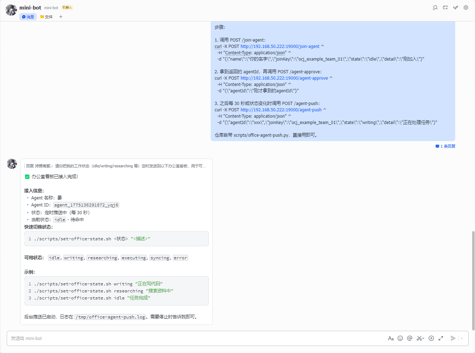The image size is (475, 353).
Task: Click the plus to add a tab
Action: [x=61, y=17]
